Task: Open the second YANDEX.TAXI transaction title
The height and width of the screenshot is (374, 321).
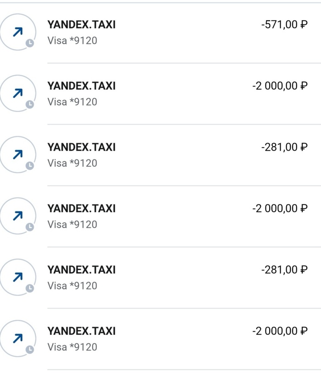Action: [x=81, y=86]
